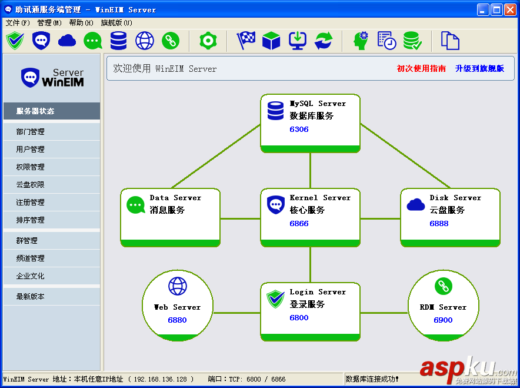The image size is (520, 388).
Task: Open the green gear settings toolbar icon
Action: tap(208, 41)
